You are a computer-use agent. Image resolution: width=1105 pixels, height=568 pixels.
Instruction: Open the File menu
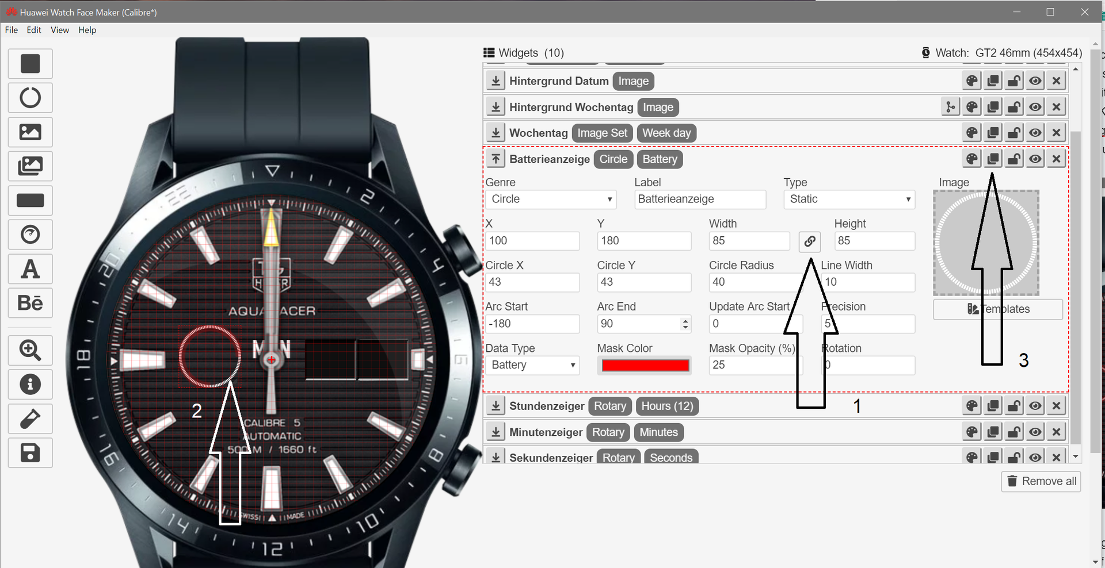tap(12, 30)
